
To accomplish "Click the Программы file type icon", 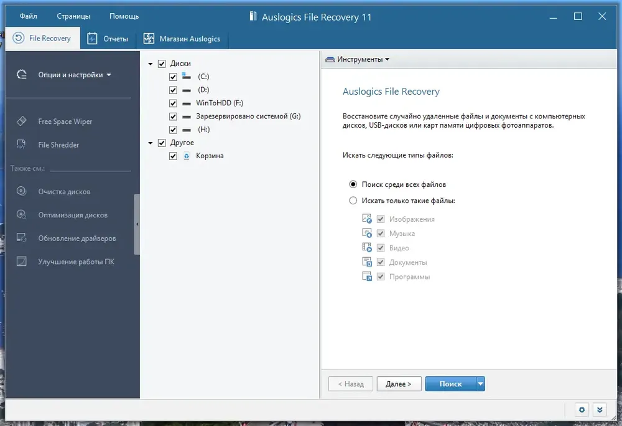I will point(367,277).
